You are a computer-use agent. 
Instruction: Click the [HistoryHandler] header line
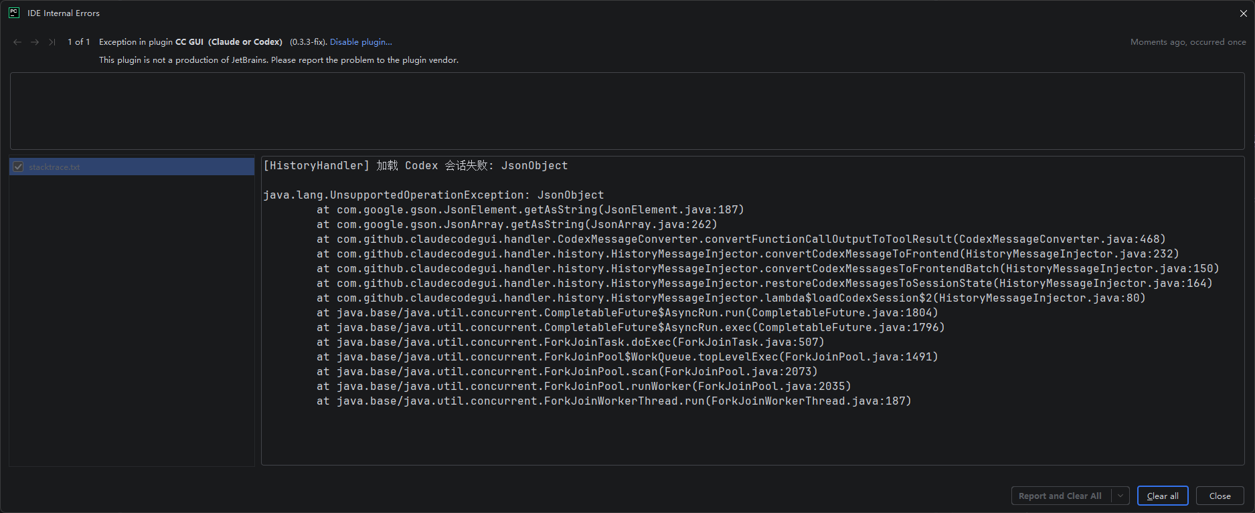[x=415, y=166]
